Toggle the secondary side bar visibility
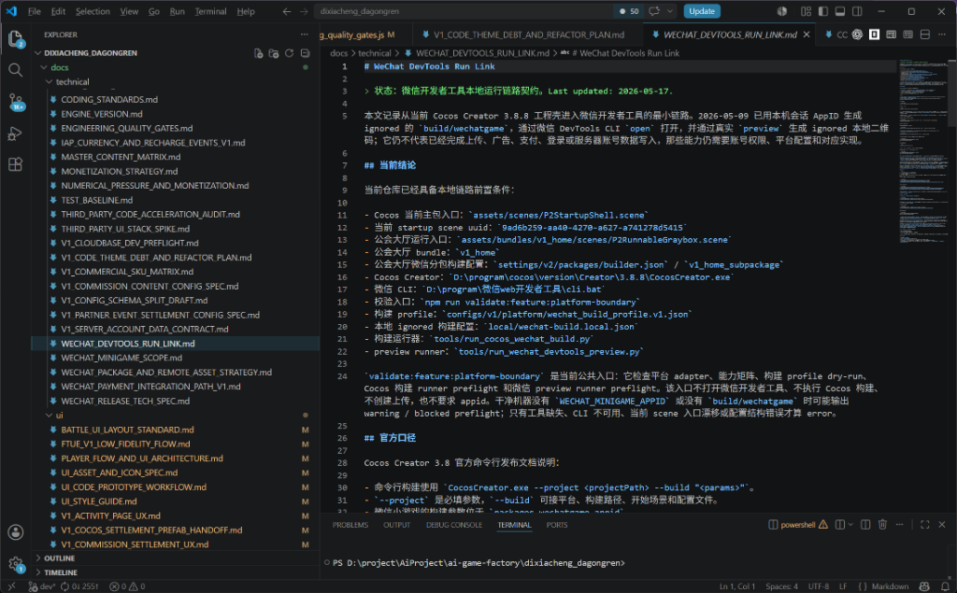 (858, 11)
